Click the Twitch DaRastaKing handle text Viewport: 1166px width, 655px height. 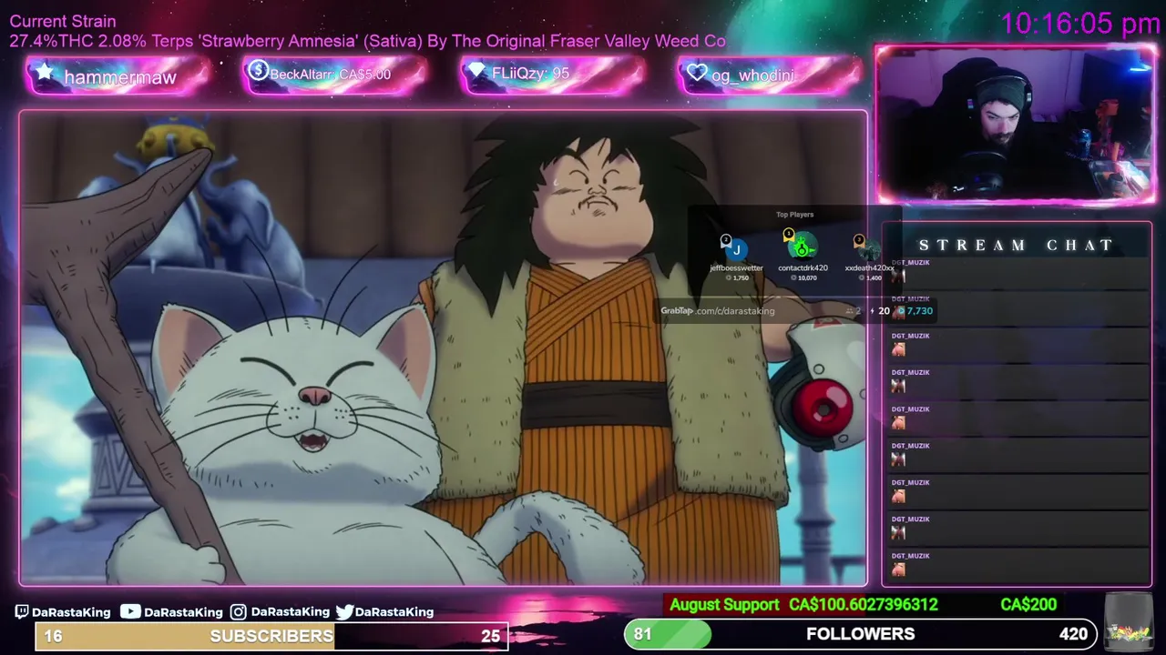[71, 612]
